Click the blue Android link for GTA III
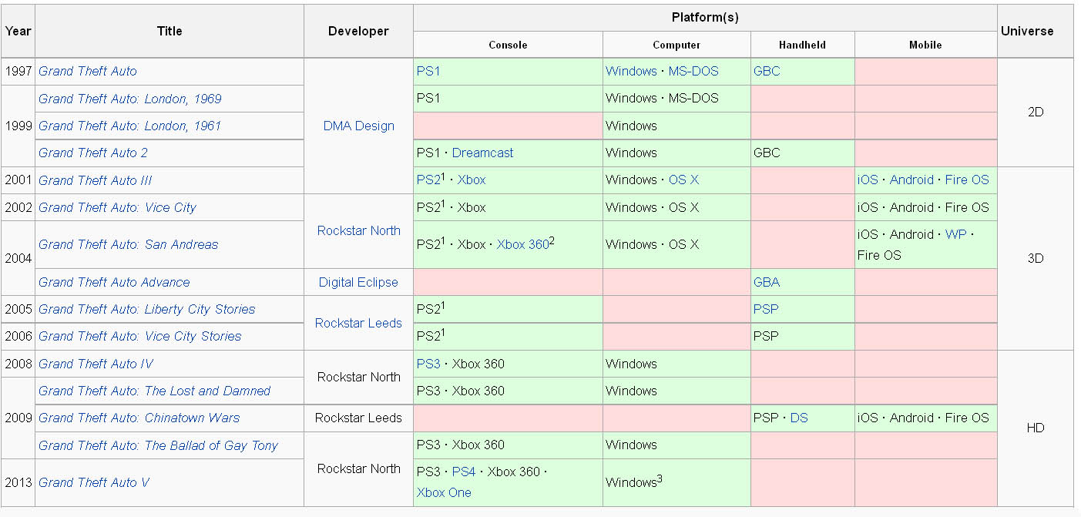Viewport: 1081px width, 517px height. click(911, 180)
